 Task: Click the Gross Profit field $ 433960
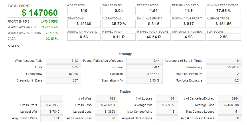(x=51, y=105)
